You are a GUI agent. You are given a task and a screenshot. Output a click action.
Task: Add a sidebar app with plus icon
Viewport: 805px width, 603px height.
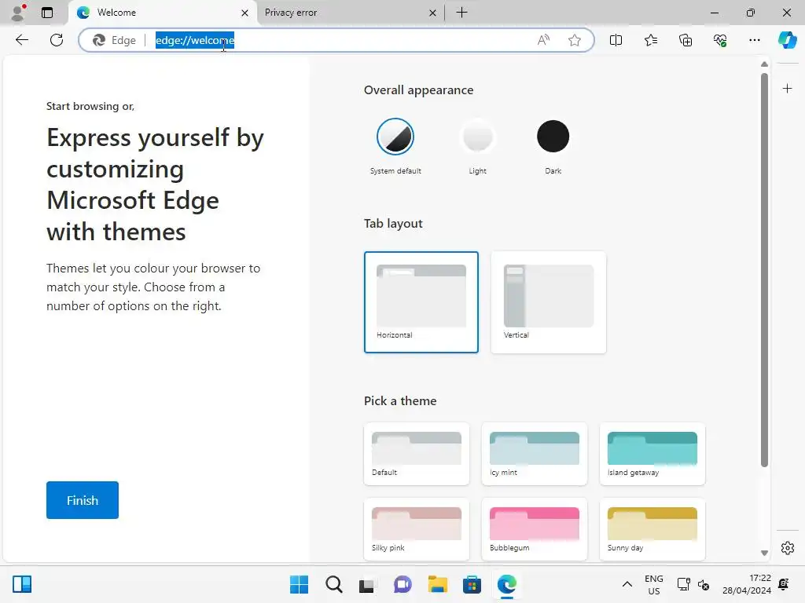[x=787, y=89]
